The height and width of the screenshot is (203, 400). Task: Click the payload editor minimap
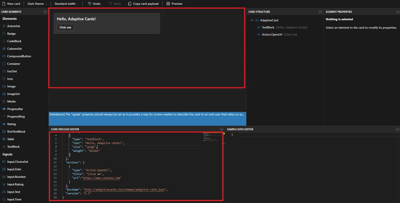212,138
